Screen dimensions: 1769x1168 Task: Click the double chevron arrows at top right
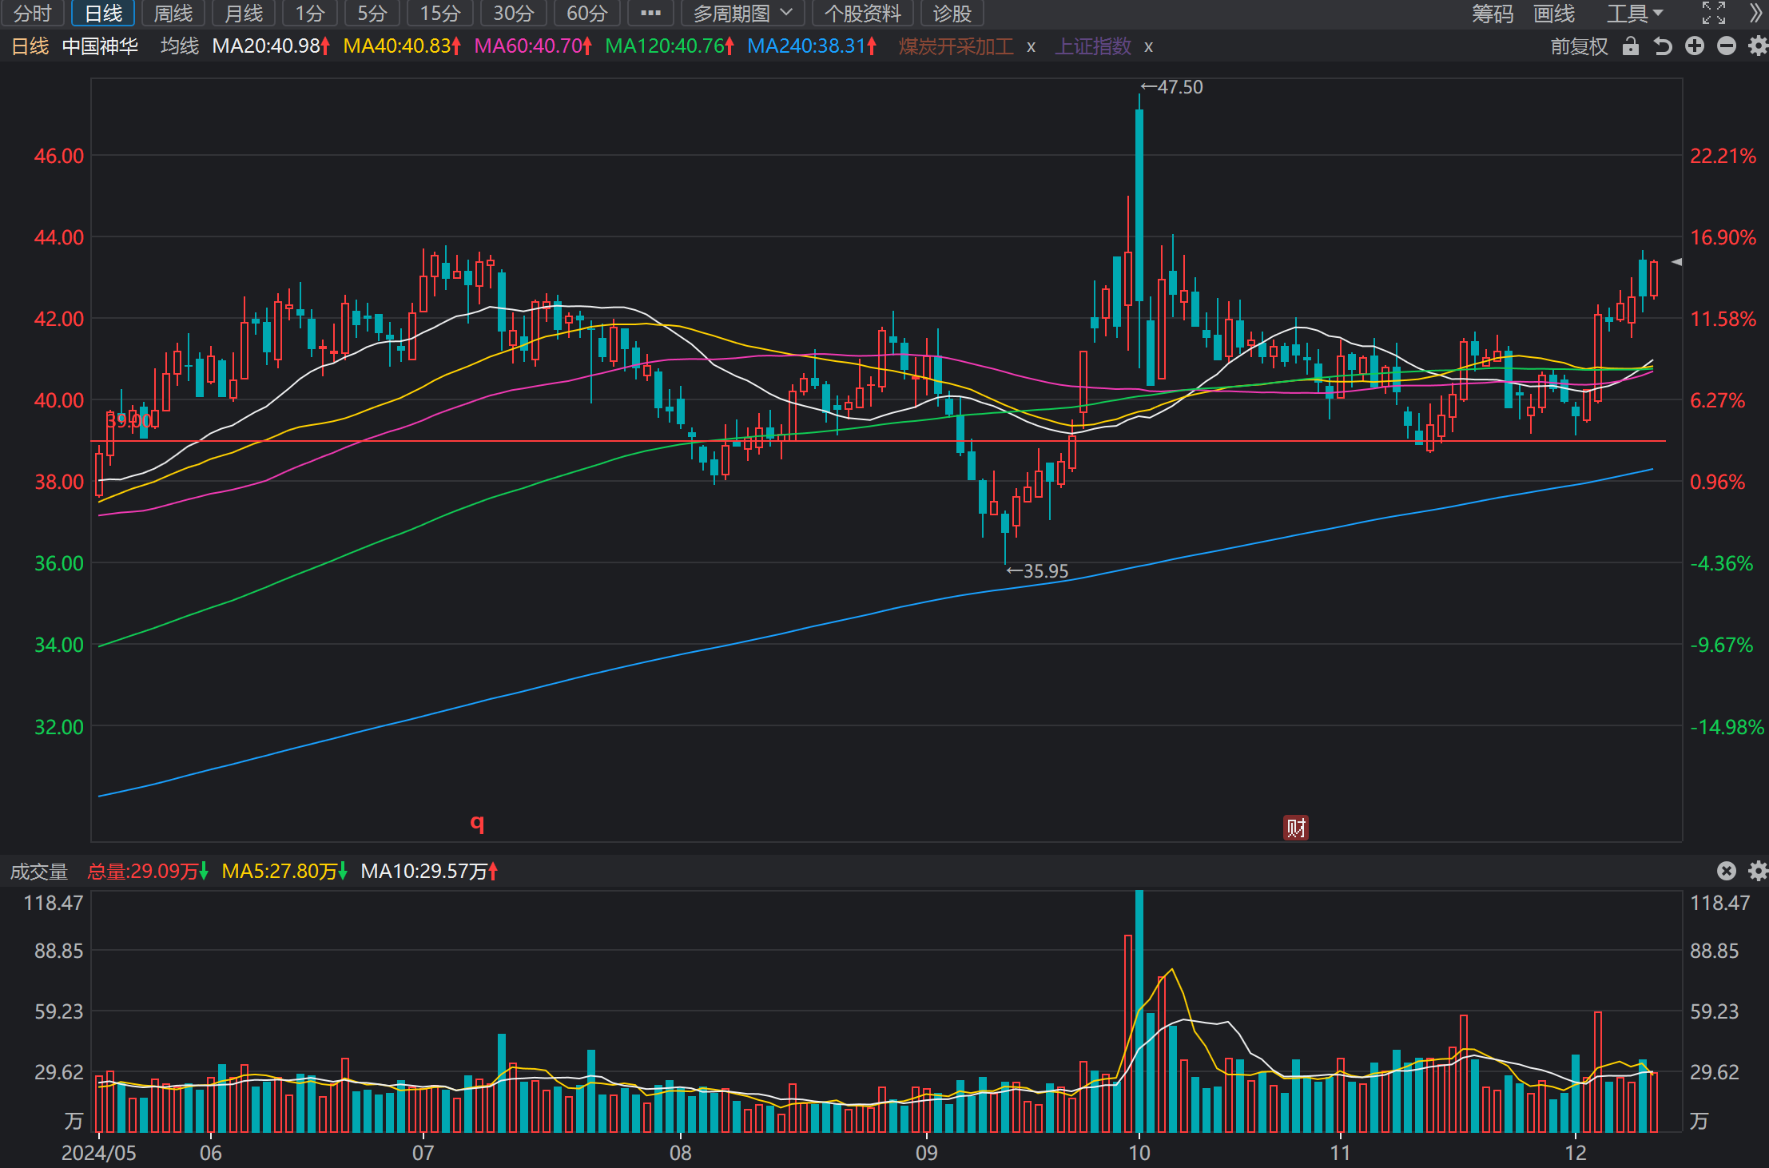pos(1755,13)
